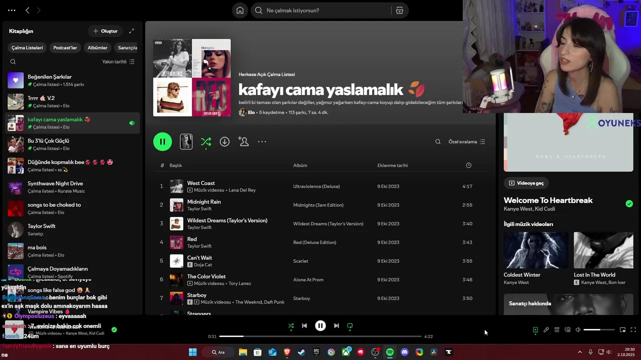Sort by Albüm column header
The height and width of the screenshot is (360, 641).
click(300, 165)
